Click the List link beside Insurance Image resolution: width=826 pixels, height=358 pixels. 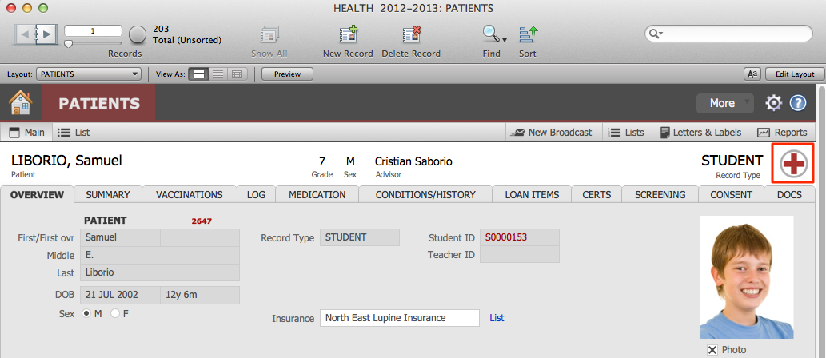point(497,318)
